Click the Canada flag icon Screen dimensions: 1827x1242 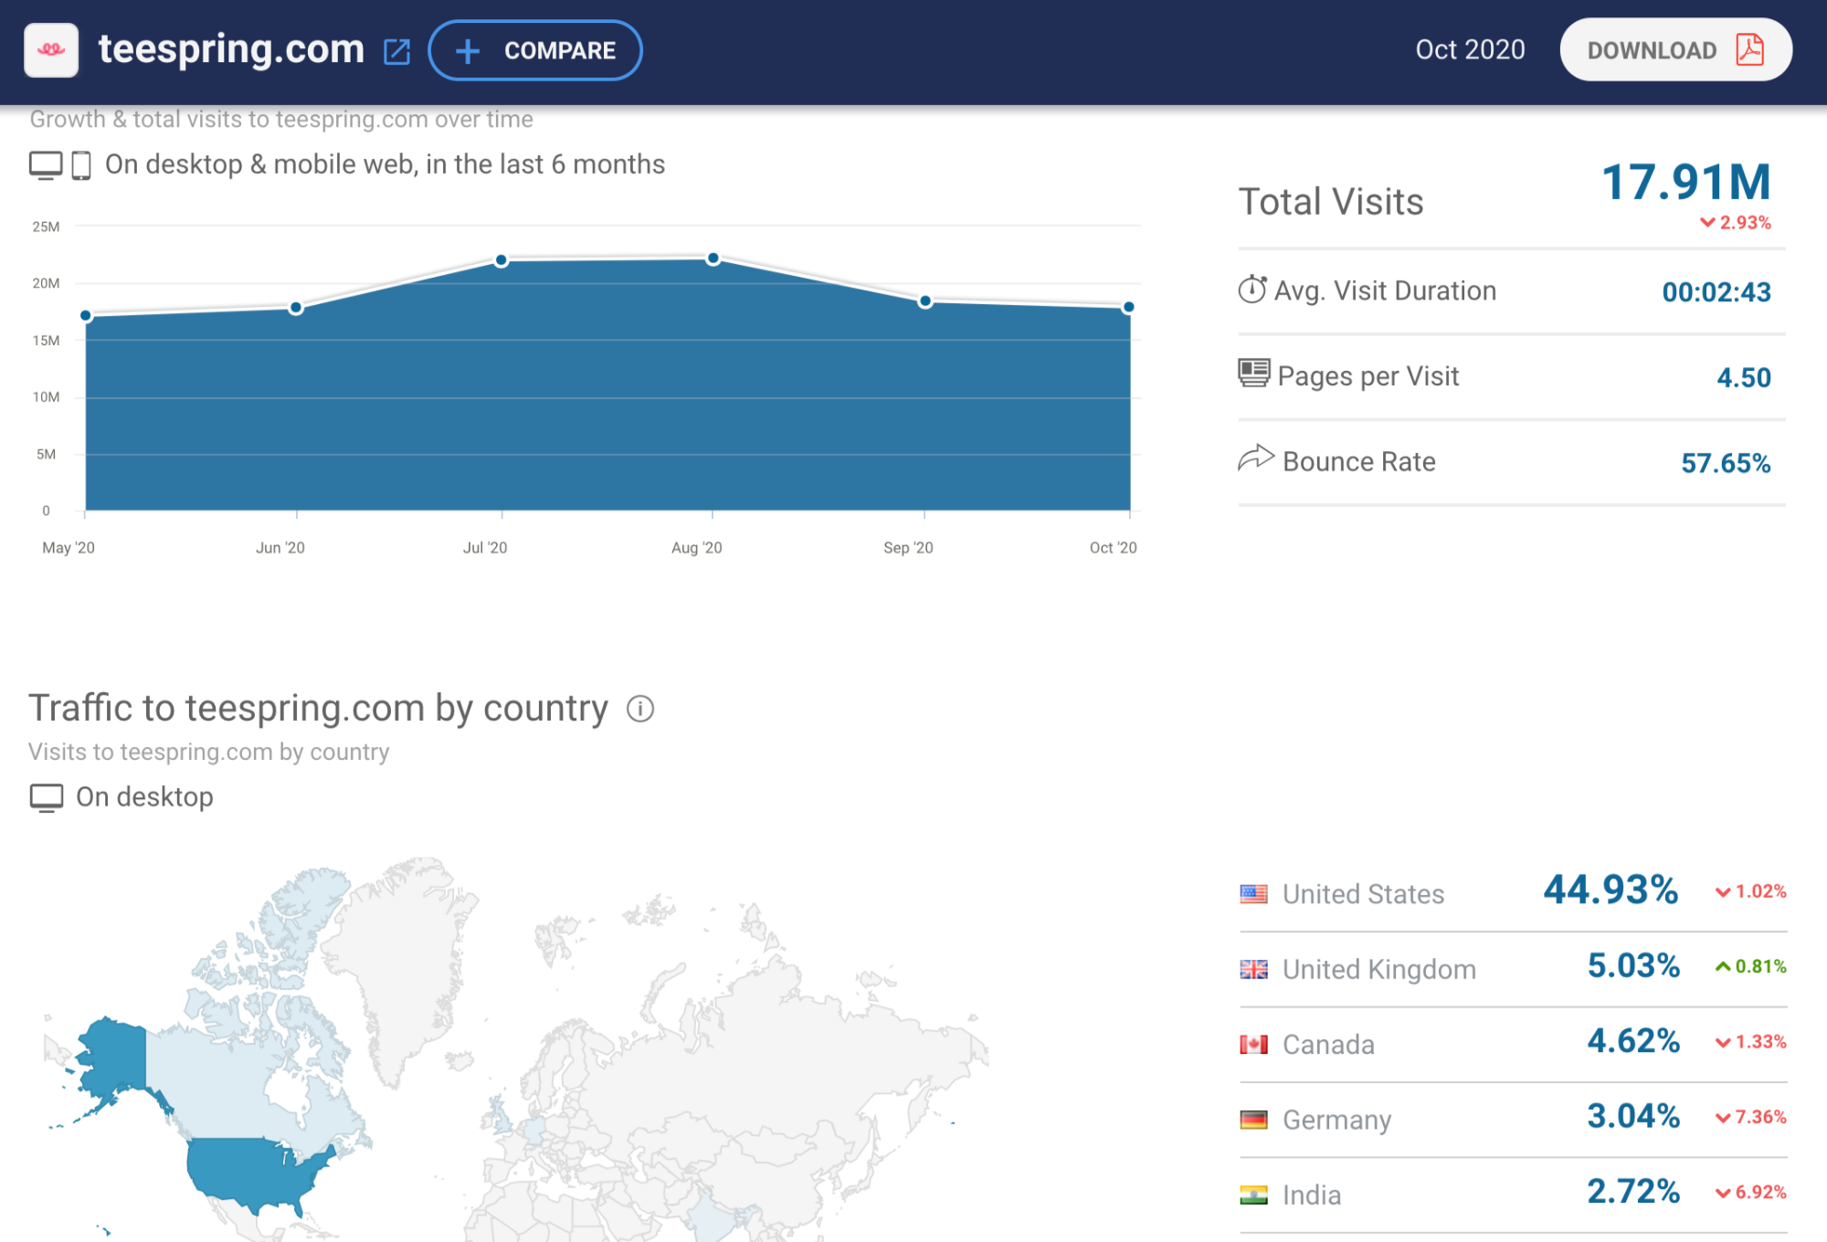click(x=1253, y=1044)
